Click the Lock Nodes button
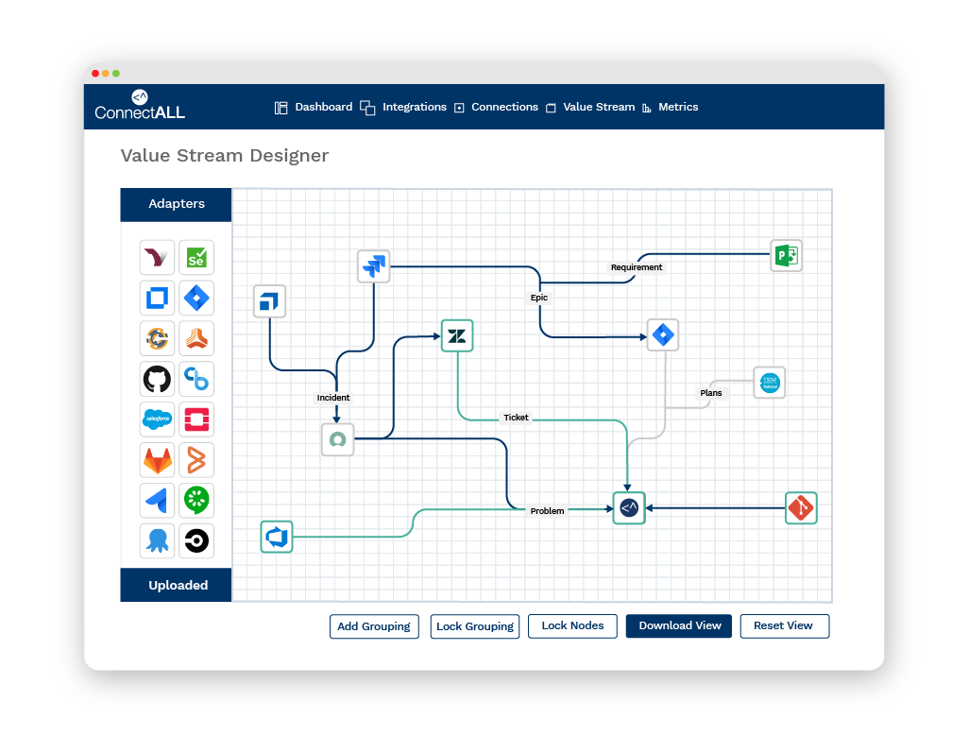Viewport: 969px width, 736px height. [572, 625]
